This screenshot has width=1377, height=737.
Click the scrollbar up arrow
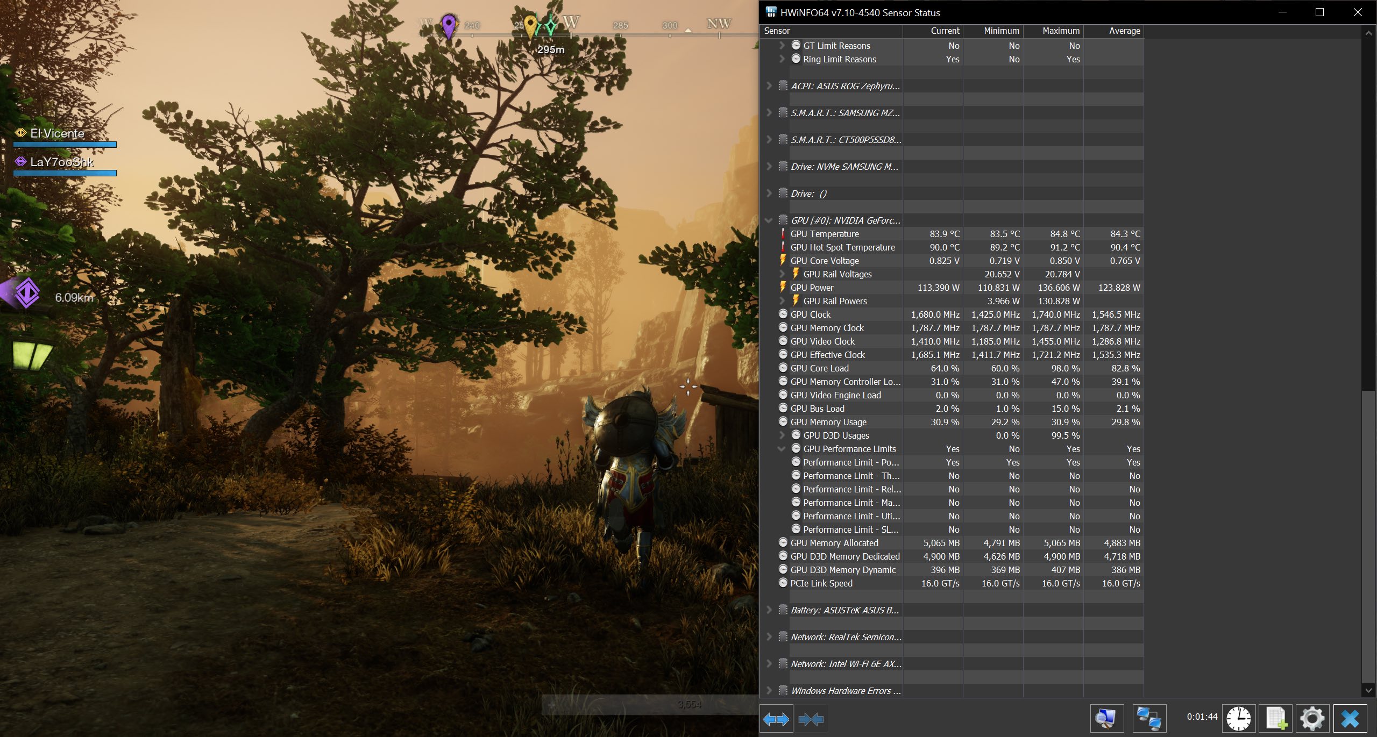[x=1368, y=33]
